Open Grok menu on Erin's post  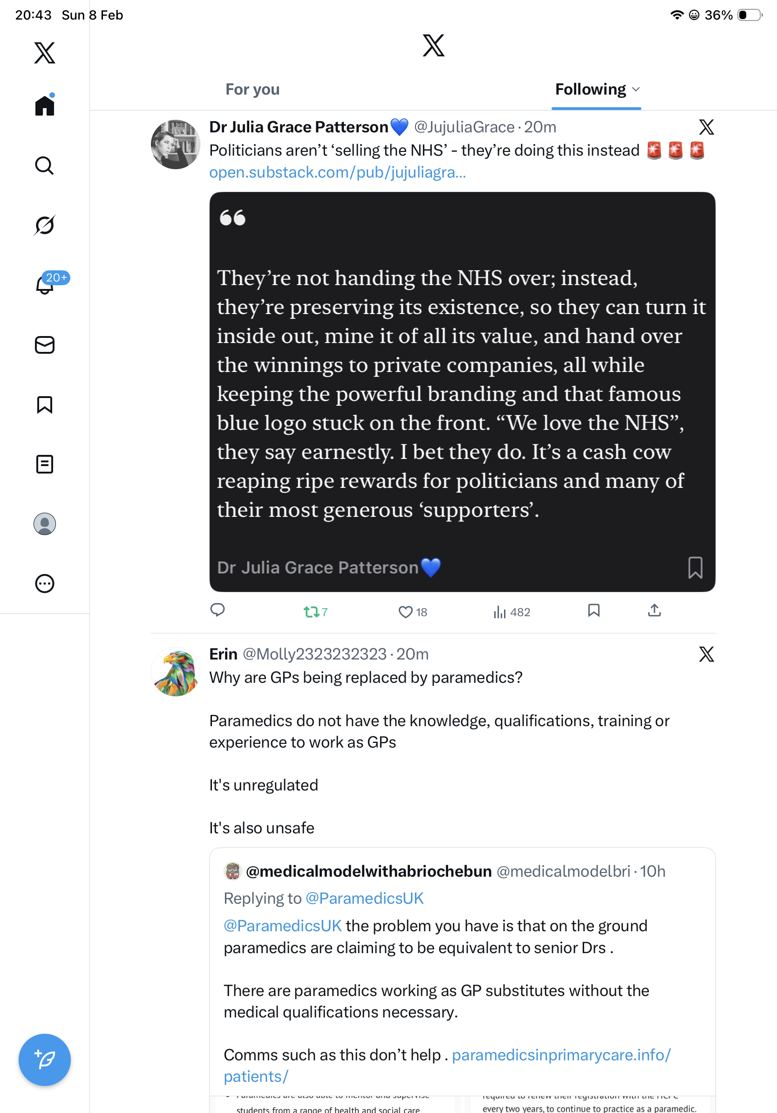click(706, 654)
